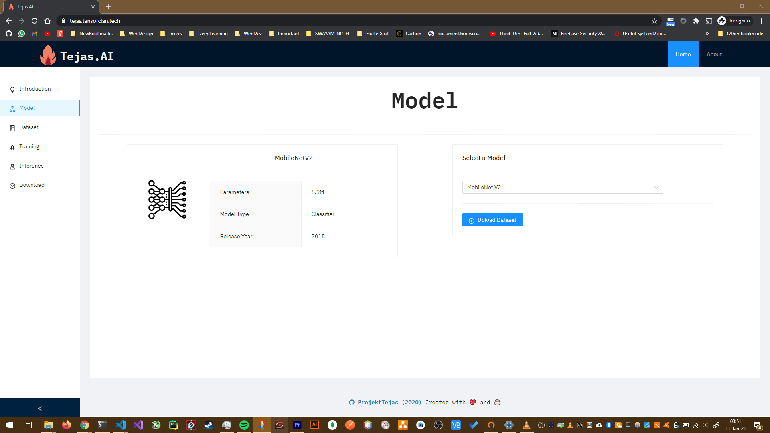Viewport: 770px width, 433px height.
Task: Click the Training rocket icon in sidebar
Action: pos(12,147)
